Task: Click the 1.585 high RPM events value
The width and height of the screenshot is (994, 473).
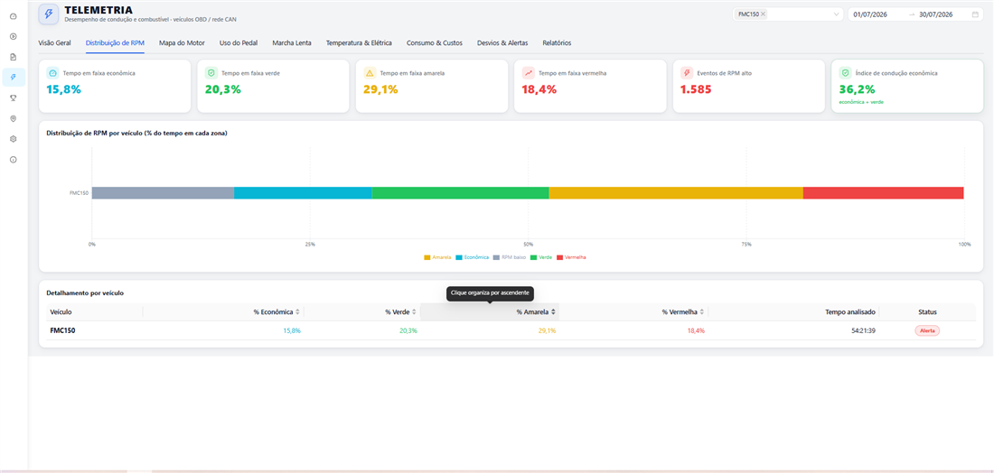Action: click(696, 89)
